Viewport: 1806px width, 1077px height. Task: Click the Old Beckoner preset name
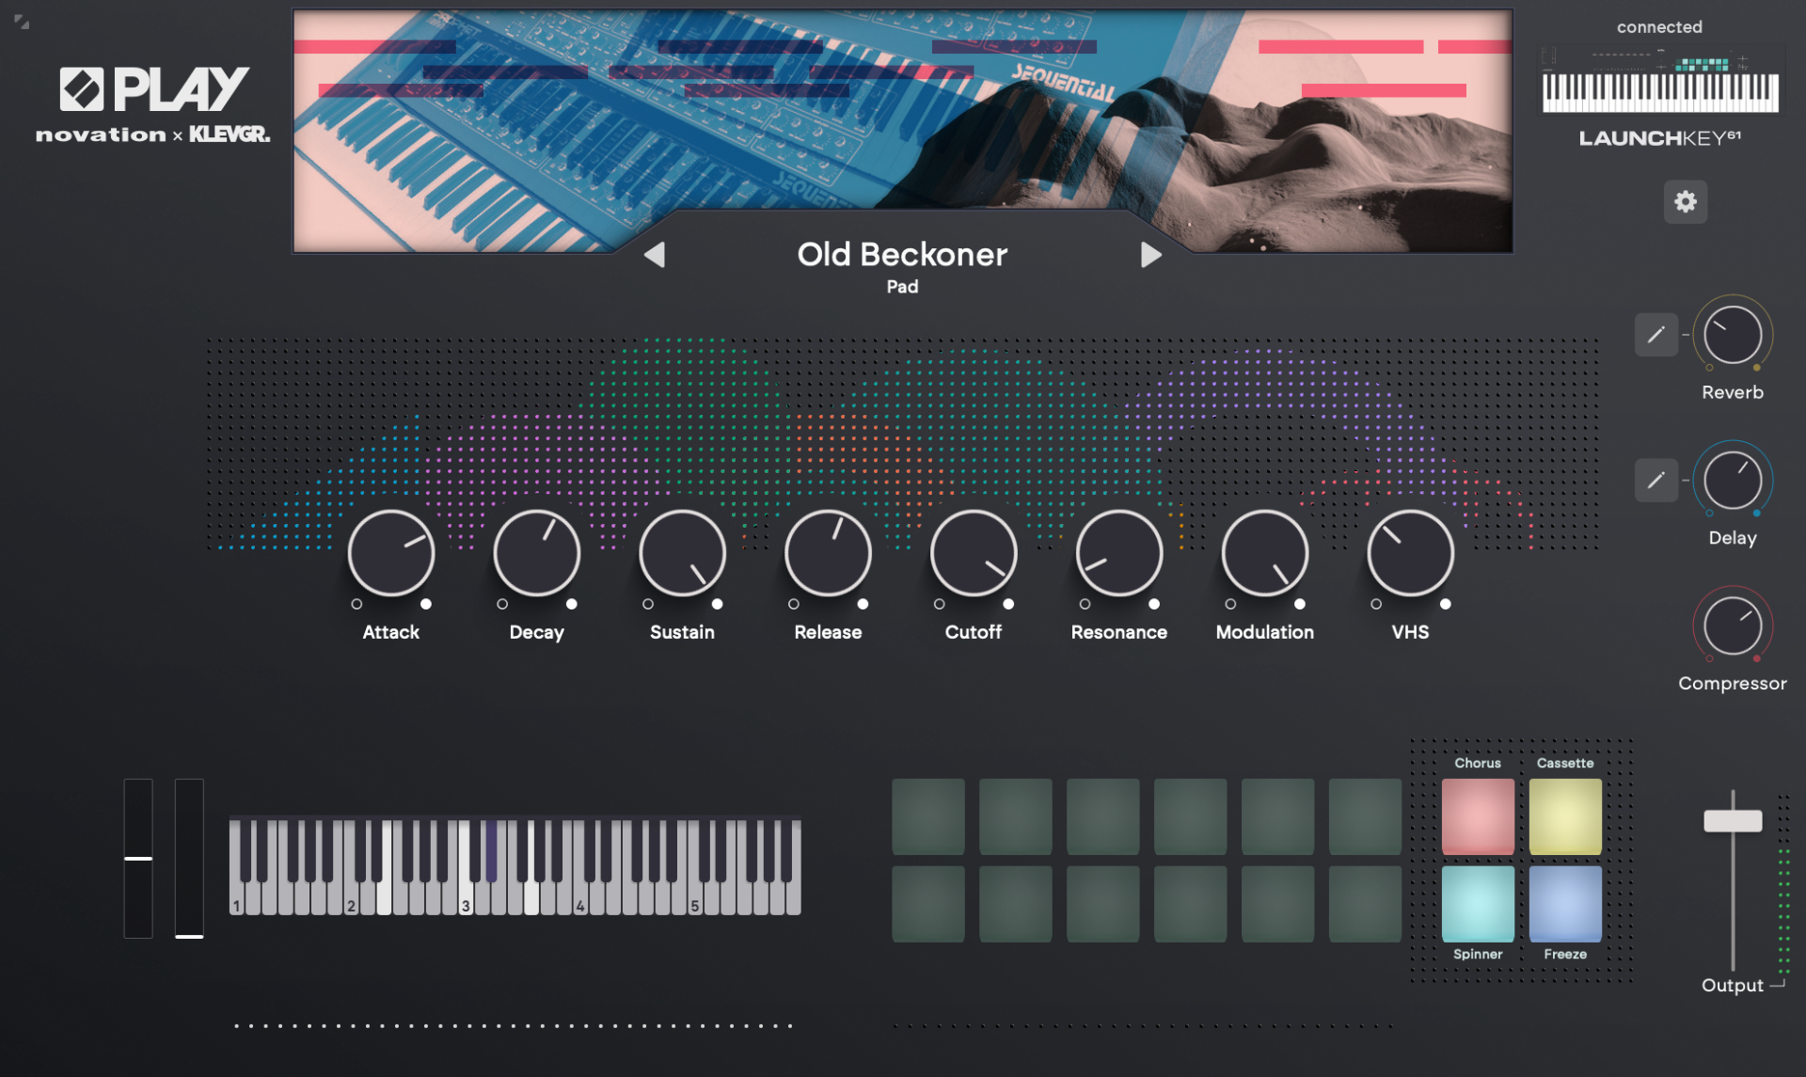902,254
